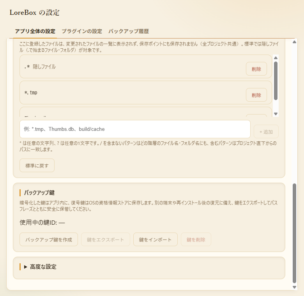Delete the .* 隠しファイル pattern
Screen dimensions: 304x296
point(256,69)
